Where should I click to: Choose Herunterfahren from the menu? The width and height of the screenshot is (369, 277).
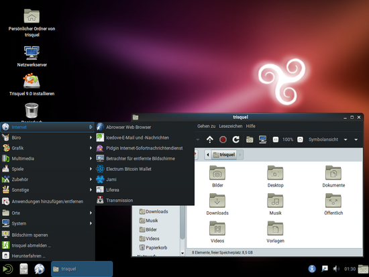coord(48,256)
